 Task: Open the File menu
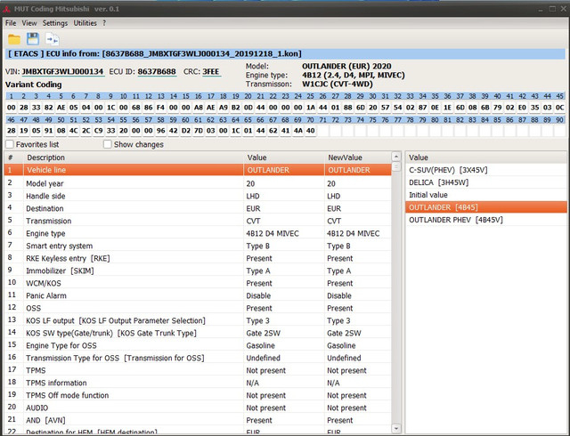pyautogui.click(x=10, y=22)
